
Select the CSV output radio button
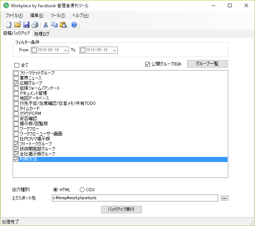click(x=82, y=190)
